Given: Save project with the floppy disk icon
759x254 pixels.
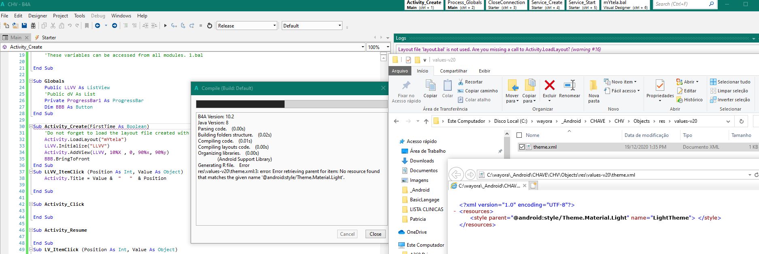Looking at the screenshot, I should click(x=24, y=26).
